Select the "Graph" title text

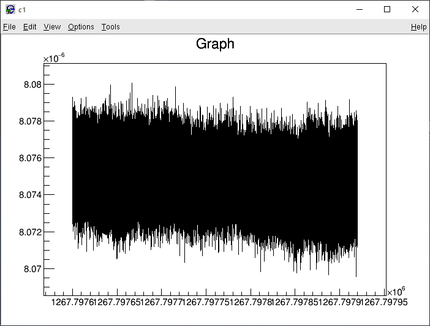pyautogui.click(x=215, y=44)
